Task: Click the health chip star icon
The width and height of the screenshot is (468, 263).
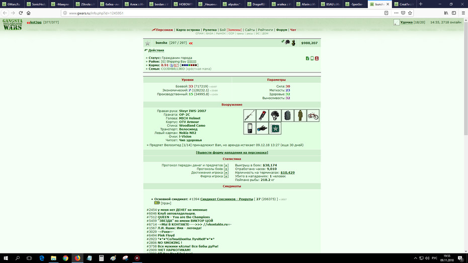Action: tap(275, 128)
